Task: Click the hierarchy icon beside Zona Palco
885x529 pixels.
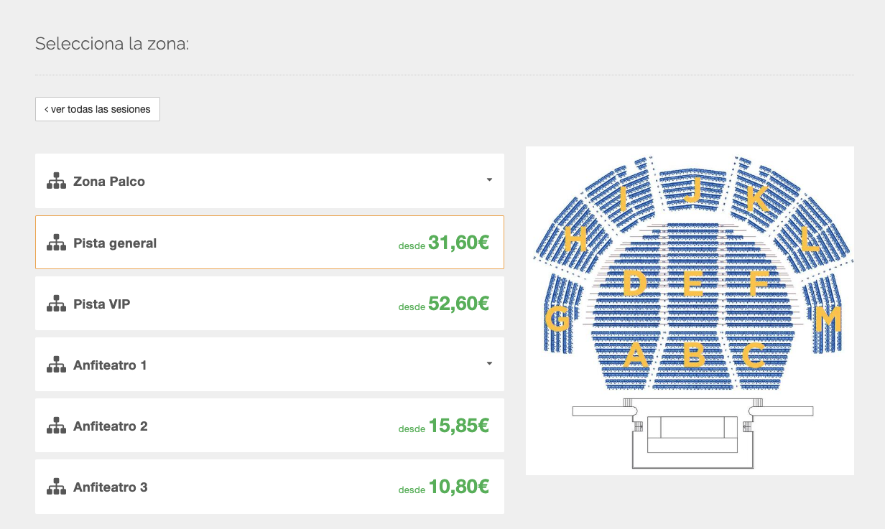Action: tap(56, 182)
